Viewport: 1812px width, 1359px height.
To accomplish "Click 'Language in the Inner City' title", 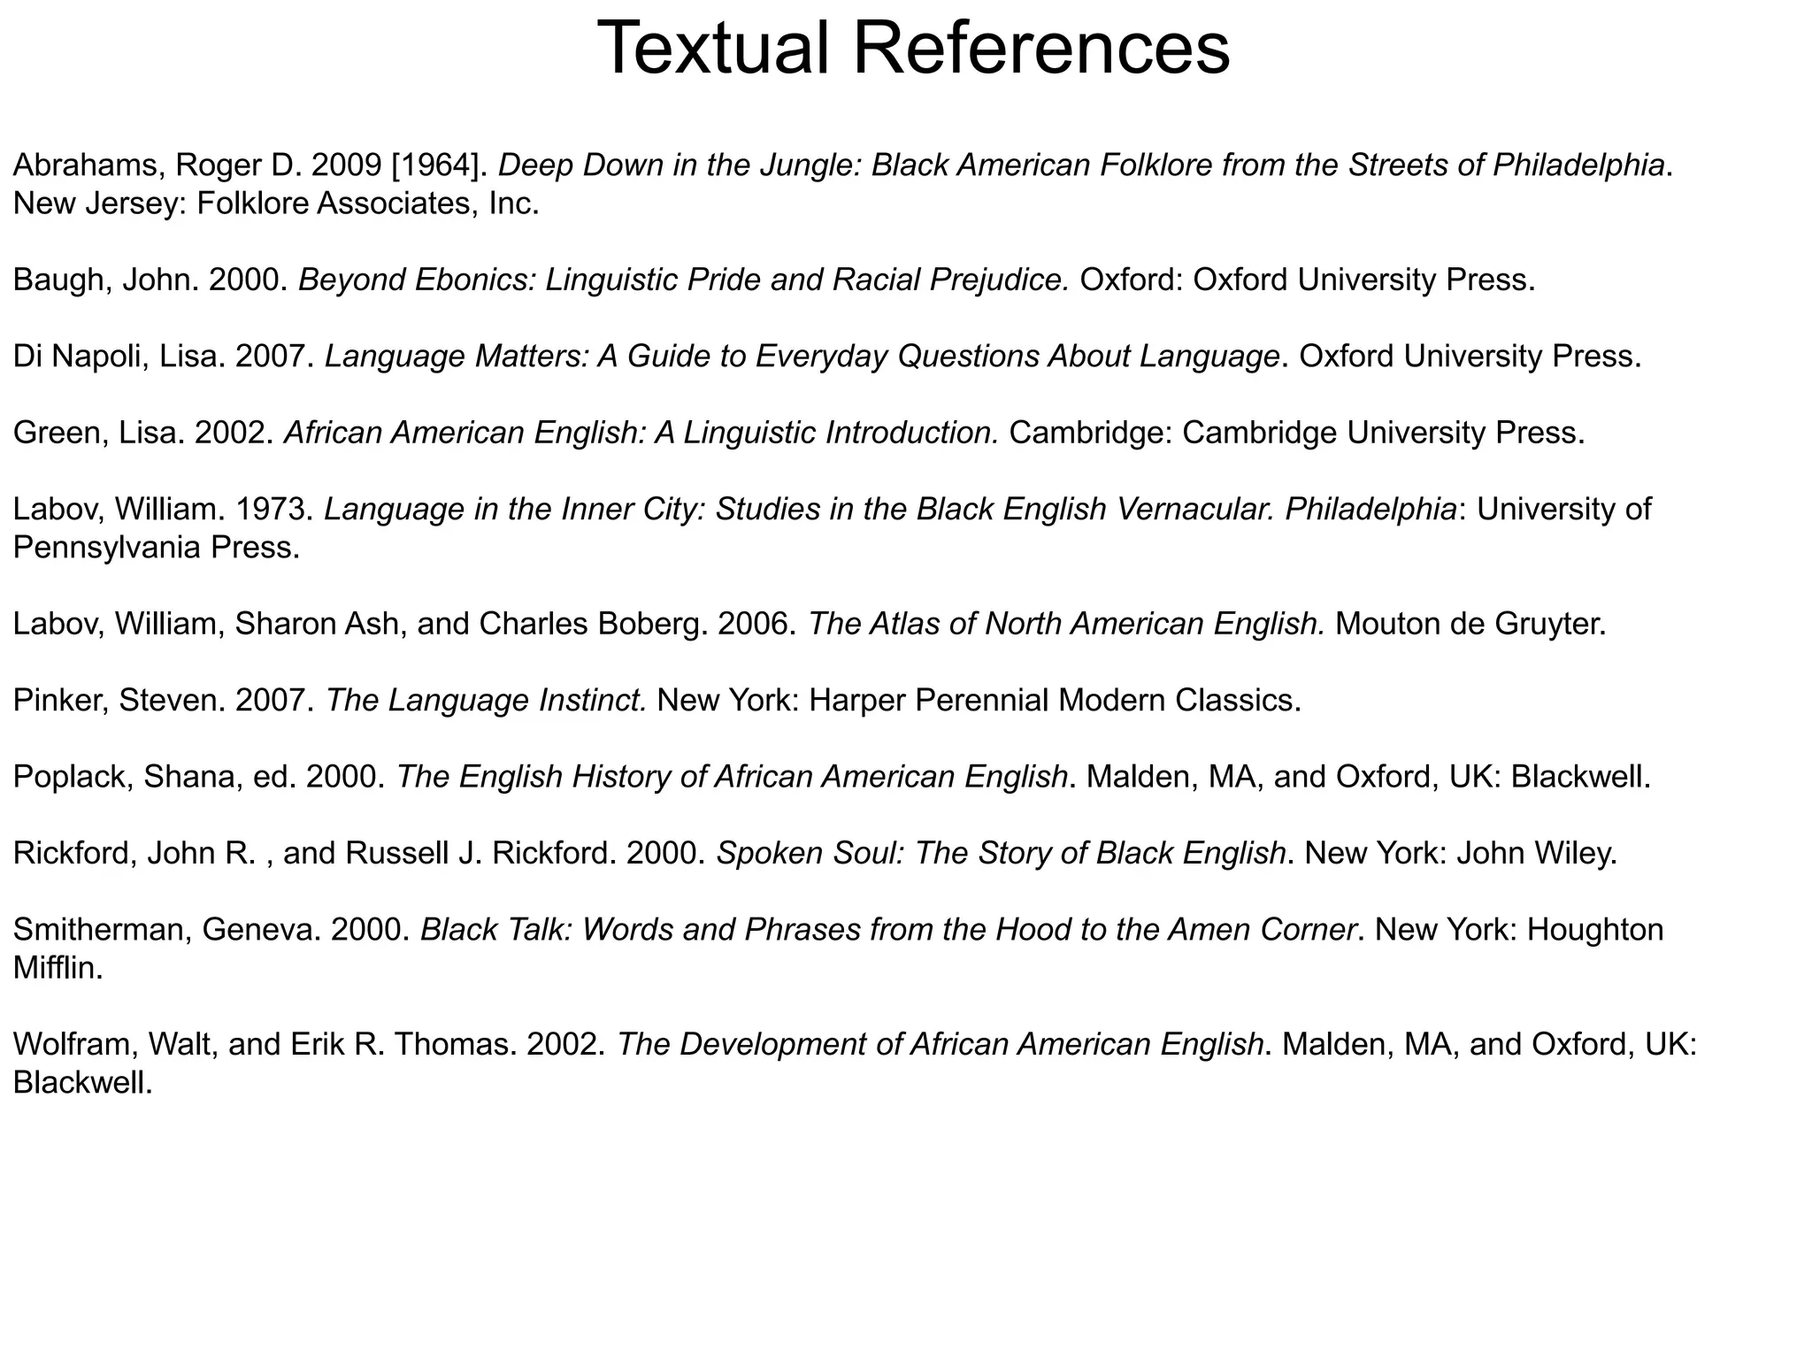I will (x=800, y=510).
